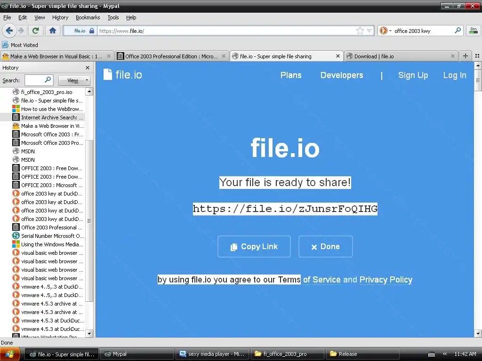Close the file.io Super simple file sharing tab
The image size is (482, 361).
338,56
